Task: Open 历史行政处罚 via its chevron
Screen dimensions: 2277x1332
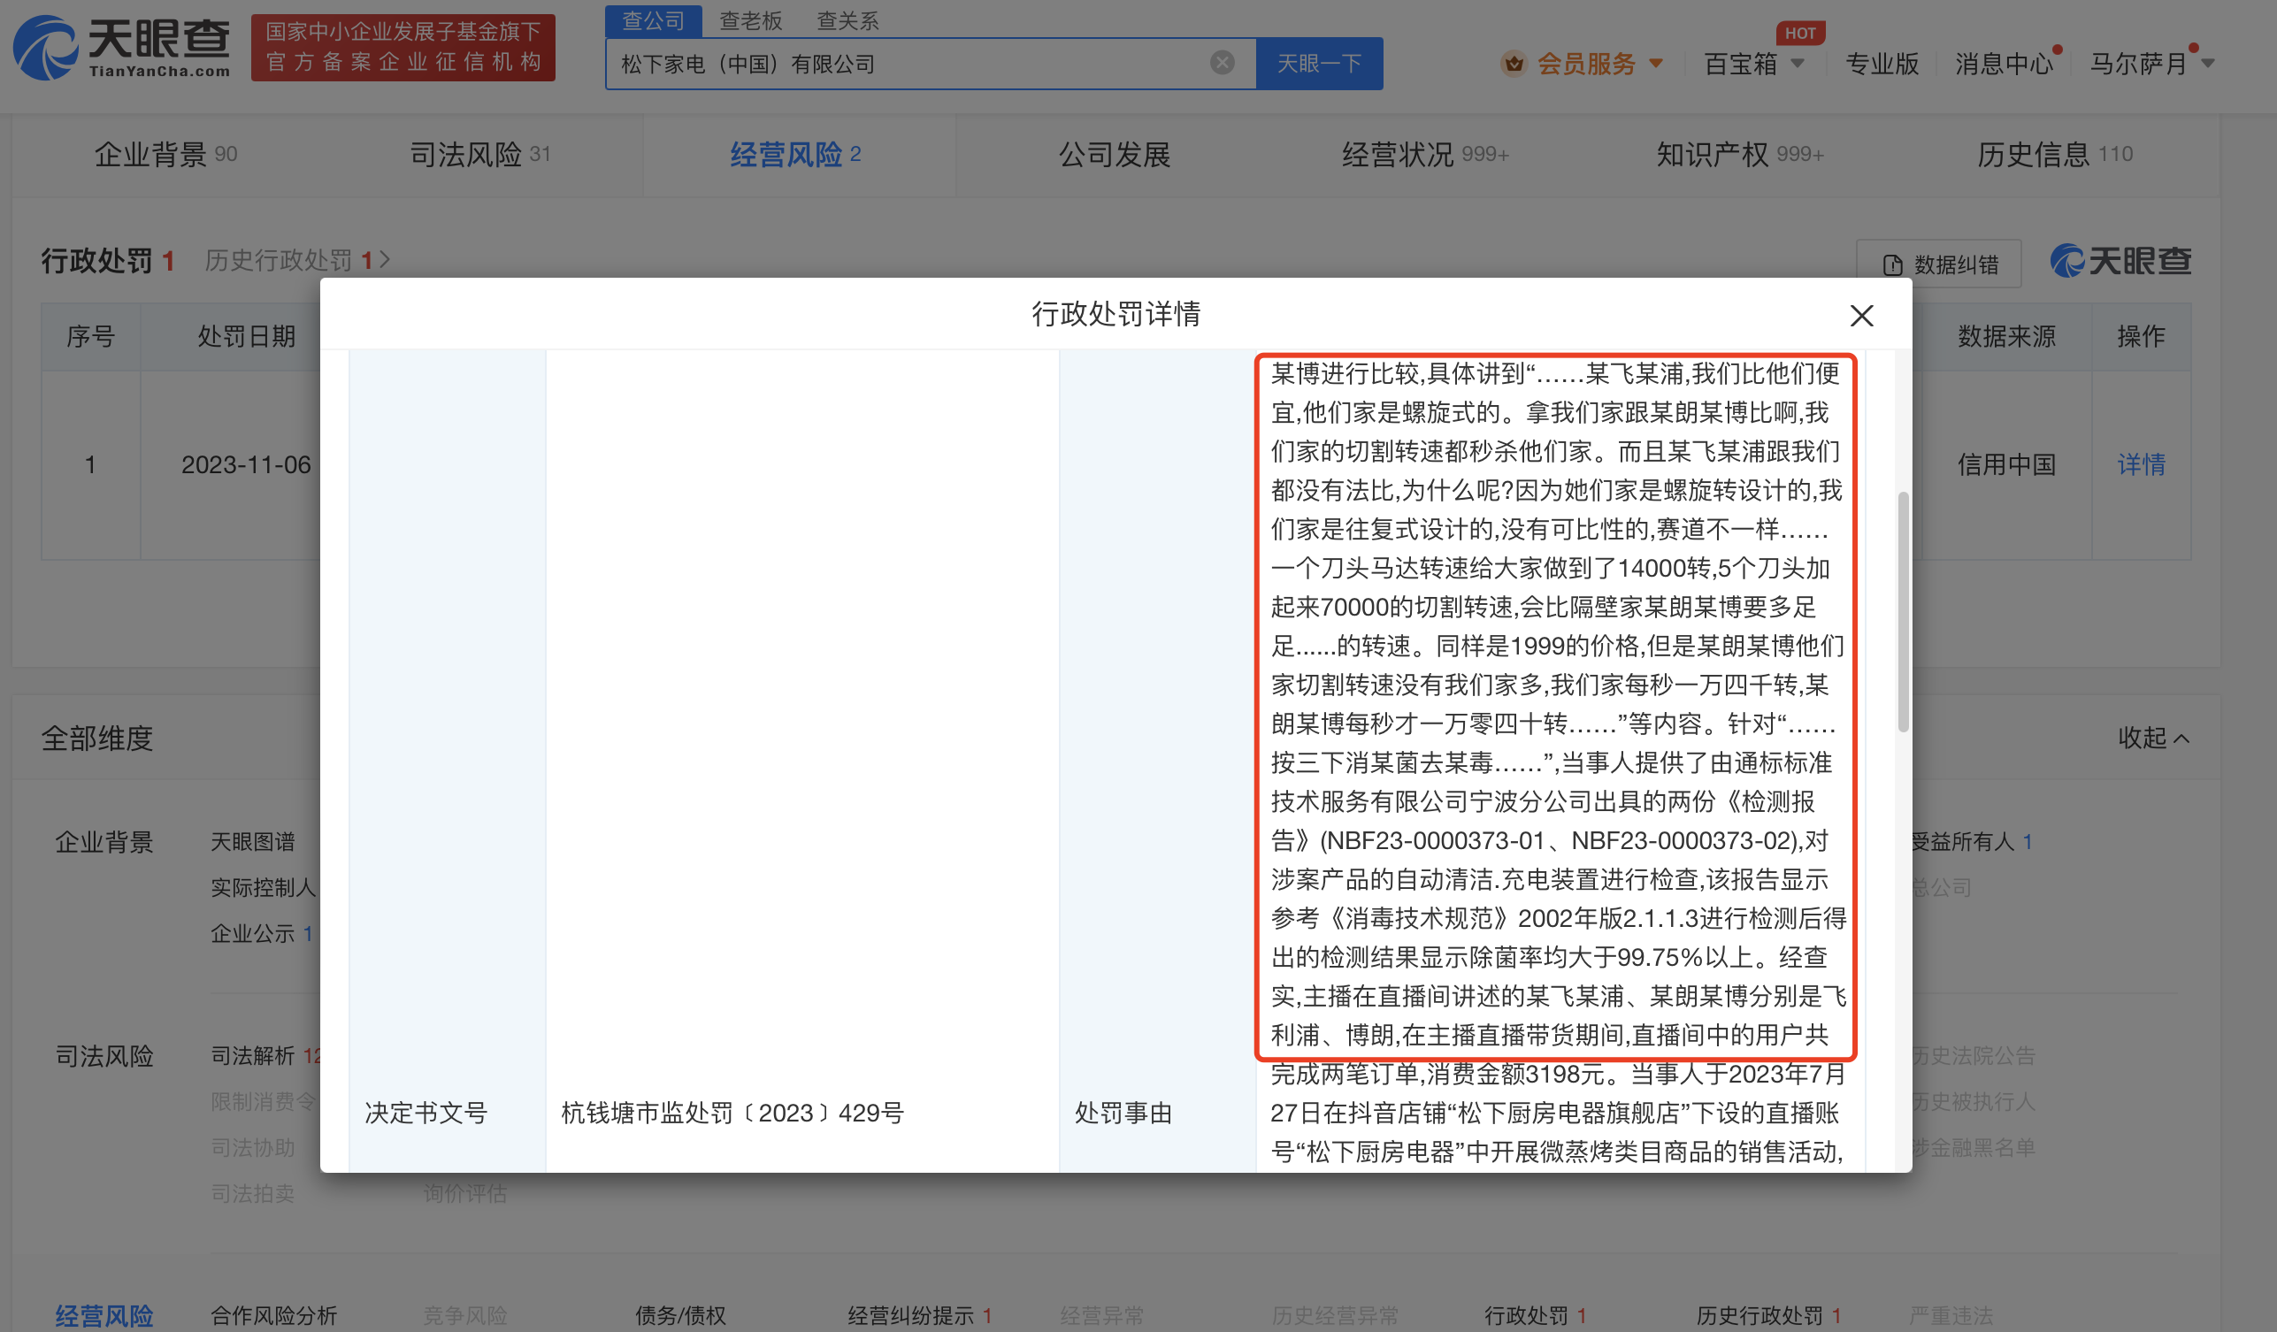Action: click(385, 259)
